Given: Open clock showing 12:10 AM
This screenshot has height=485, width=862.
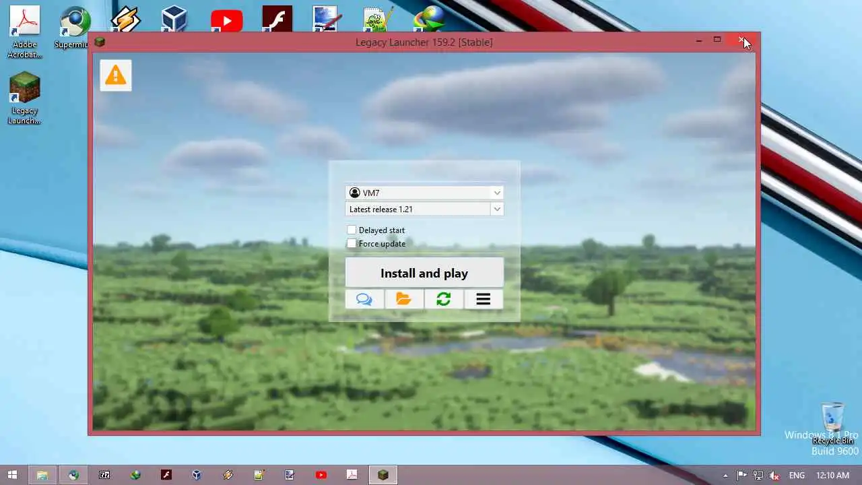Looking at the screenshot, I should click(x=832, y=476).
